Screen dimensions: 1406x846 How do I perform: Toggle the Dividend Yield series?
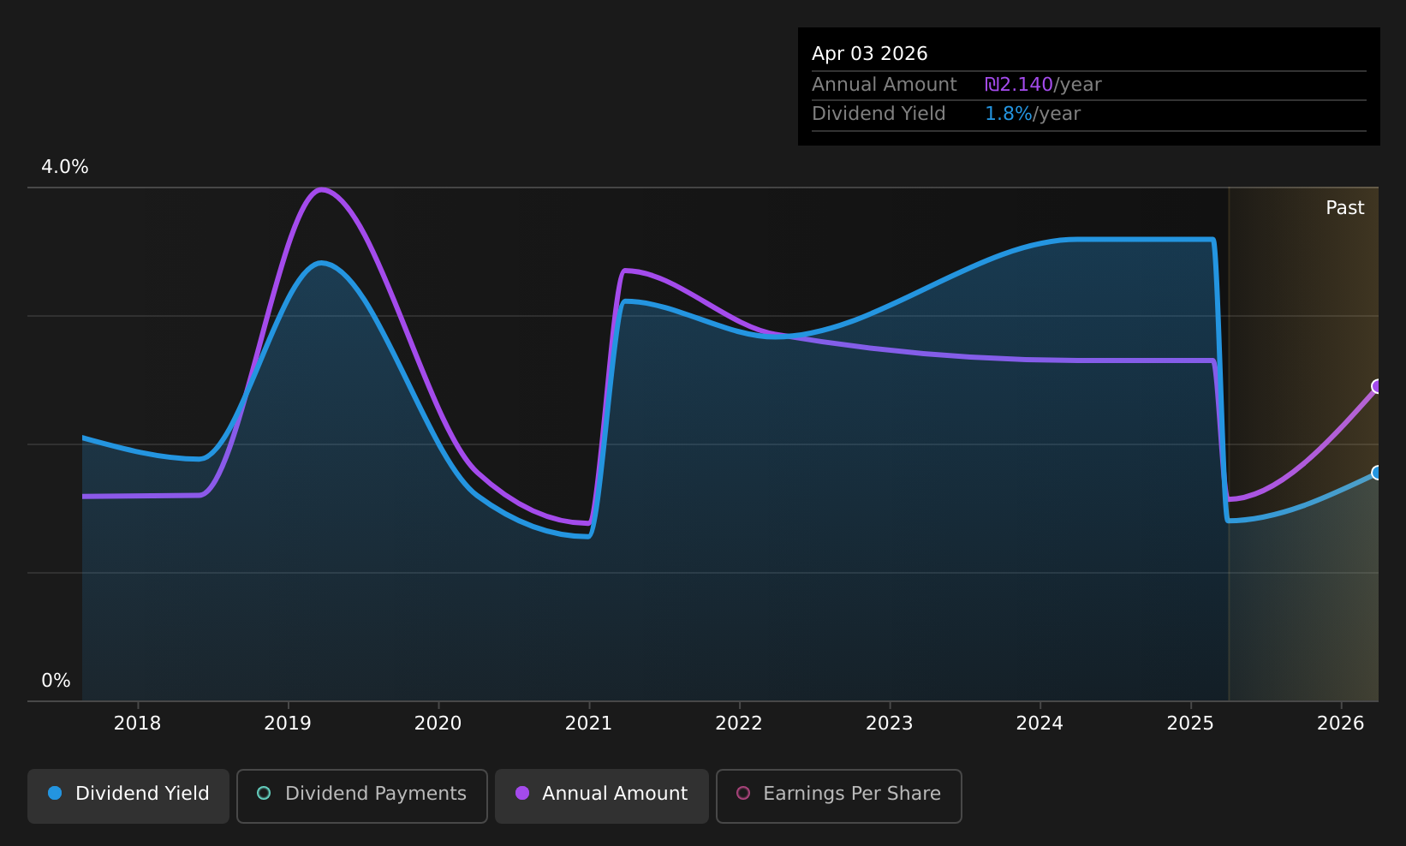pyautogui.click(x=128, y=795)
